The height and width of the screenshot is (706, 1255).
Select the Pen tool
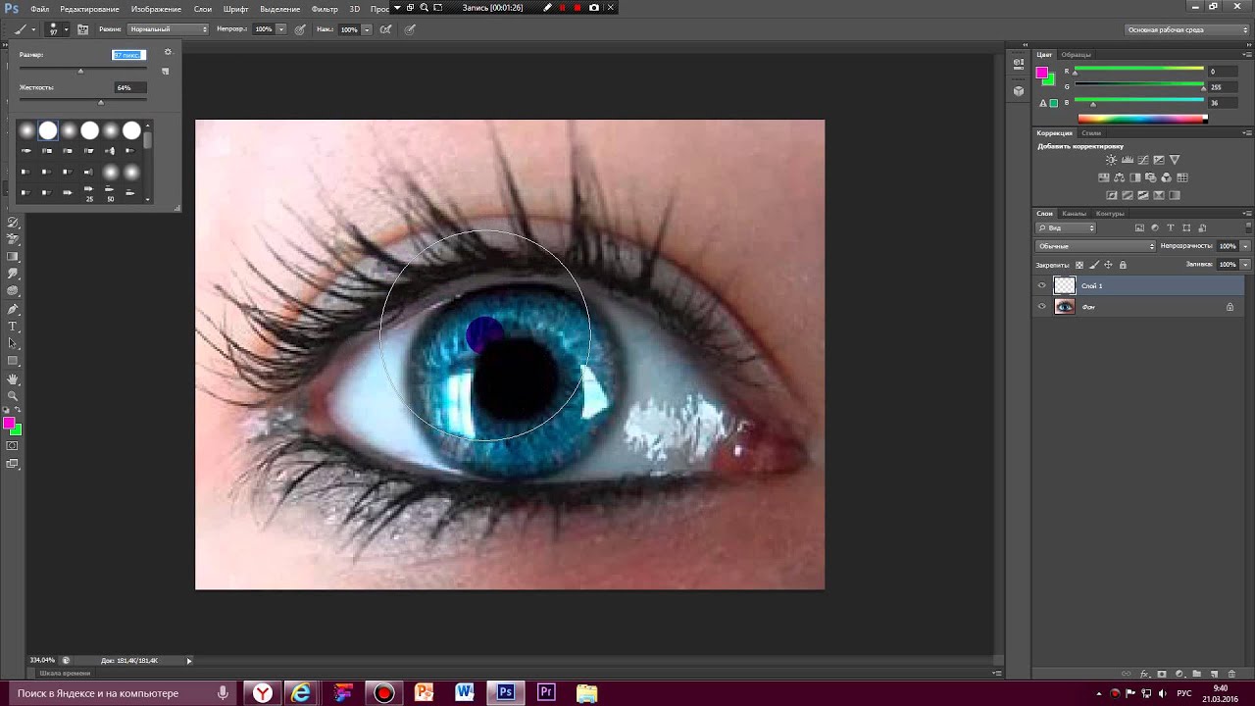coord(13,309)
